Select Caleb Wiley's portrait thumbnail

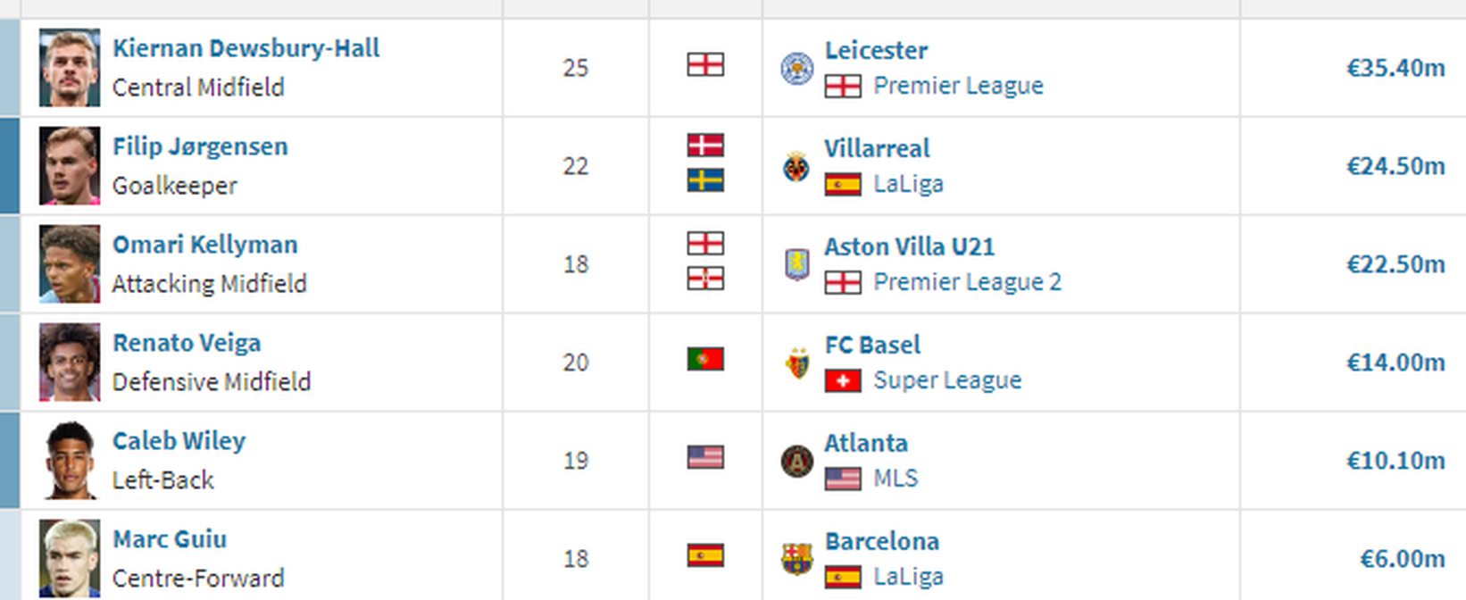click(70, 461)
